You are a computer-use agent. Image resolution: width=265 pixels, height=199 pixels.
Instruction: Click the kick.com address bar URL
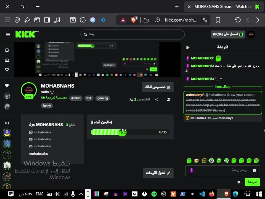181,20
